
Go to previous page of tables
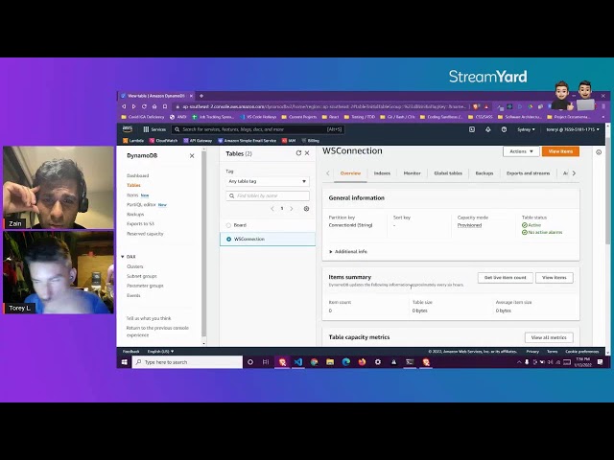point(272,209)
